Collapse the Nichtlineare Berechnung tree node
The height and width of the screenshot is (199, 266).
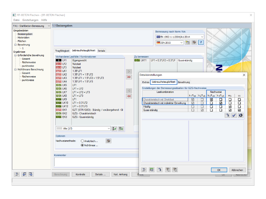(15, 69)
